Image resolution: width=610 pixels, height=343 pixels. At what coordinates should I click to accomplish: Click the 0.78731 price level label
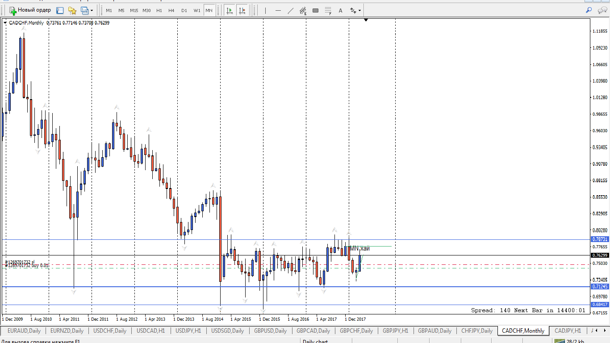[599, 239]
